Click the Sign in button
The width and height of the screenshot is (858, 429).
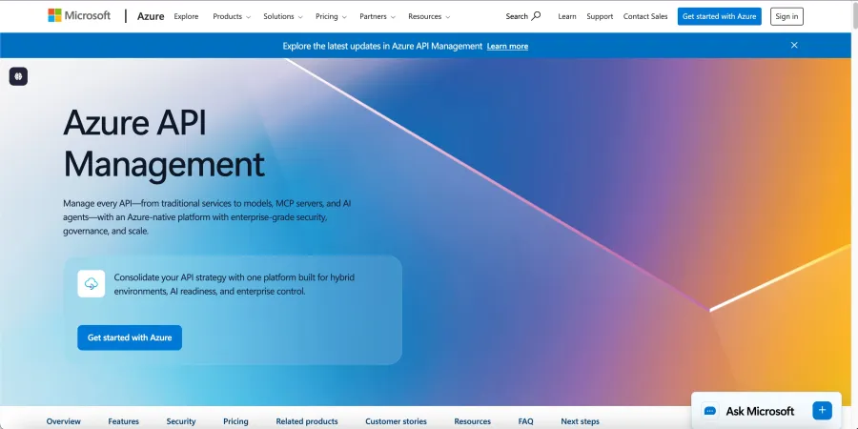(786, 16)
